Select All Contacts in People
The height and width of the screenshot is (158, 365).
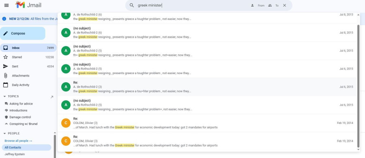click(26, 147)
